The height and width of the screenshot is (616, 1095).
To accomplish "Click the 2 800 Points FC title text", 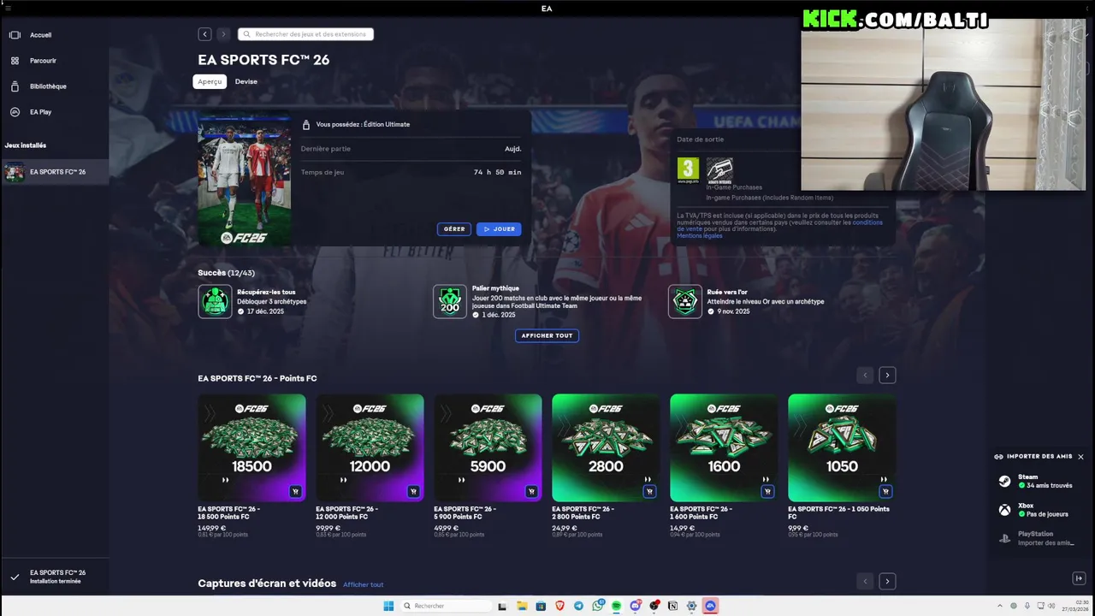I will coord(583,512).
